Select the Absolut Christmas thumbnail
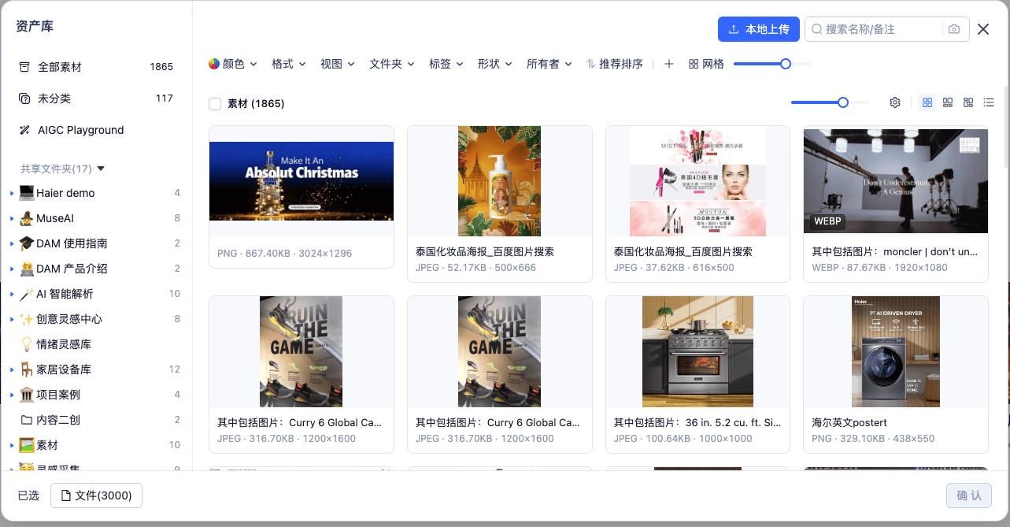The width and height of the screenshot is (1010, 527). [x=302, y=181]
